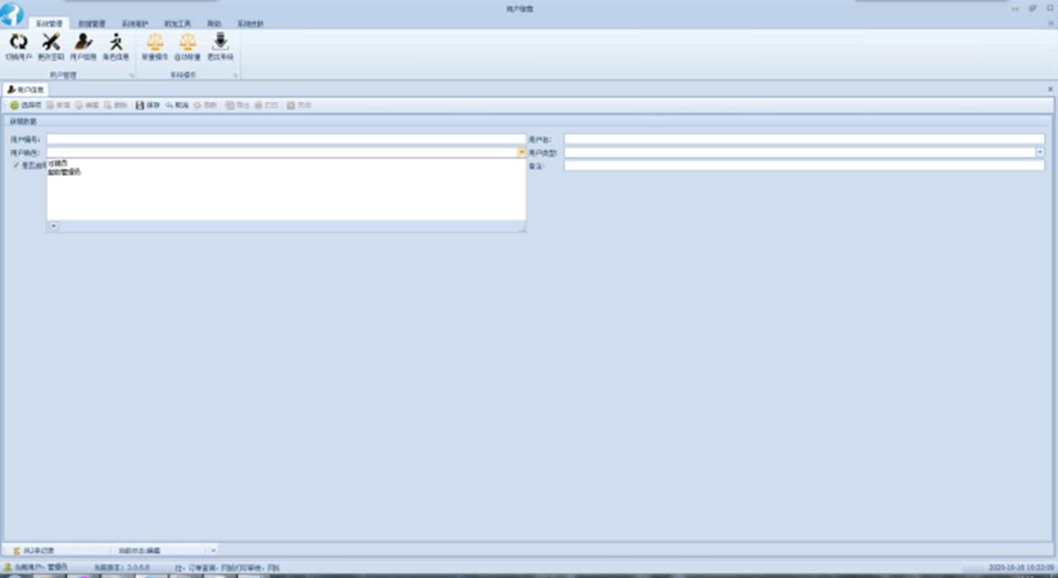The width and height of the screenshot is (1058, 578).
Task: Toggle the enabled checkbox under user role
Action: coord(17,165)
